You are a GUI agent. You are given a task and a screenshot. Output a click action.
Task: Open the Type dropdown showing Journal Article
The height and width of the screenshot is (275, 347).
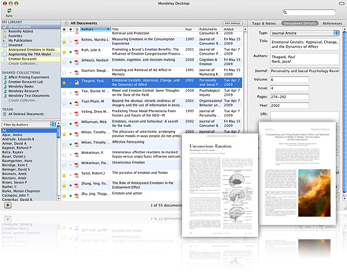tap(305, 33)
